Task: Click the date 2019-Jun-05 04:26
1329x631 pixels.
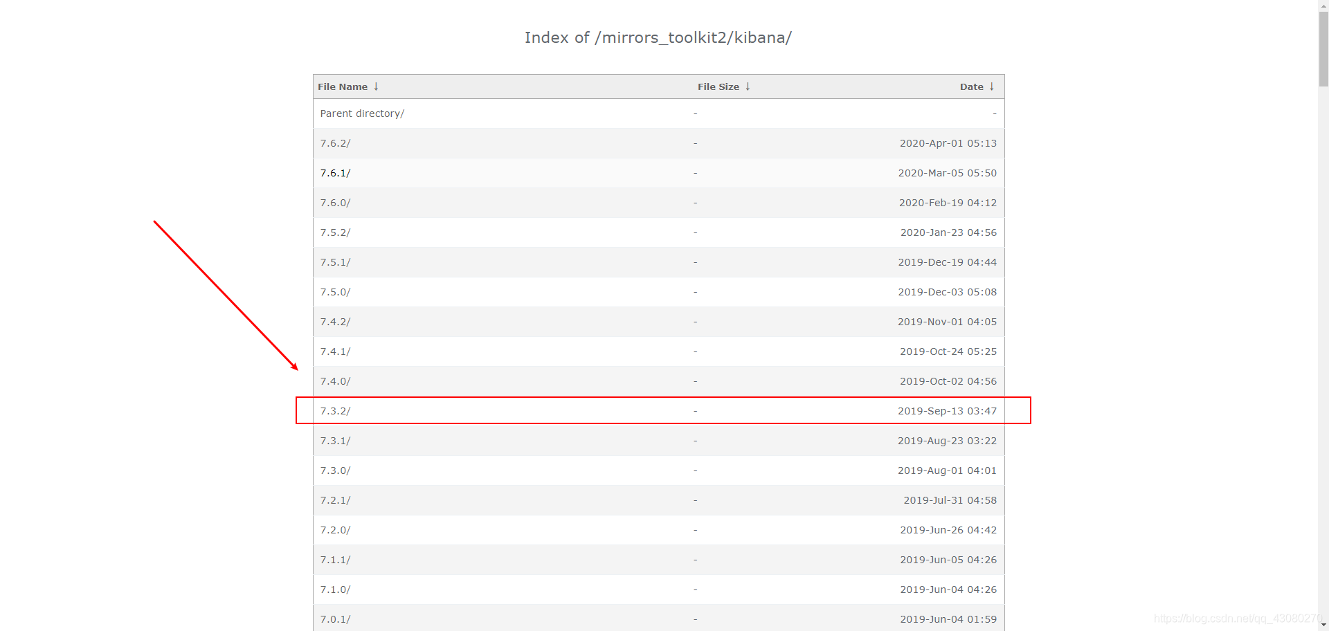Action: click(x=948, y=560)
